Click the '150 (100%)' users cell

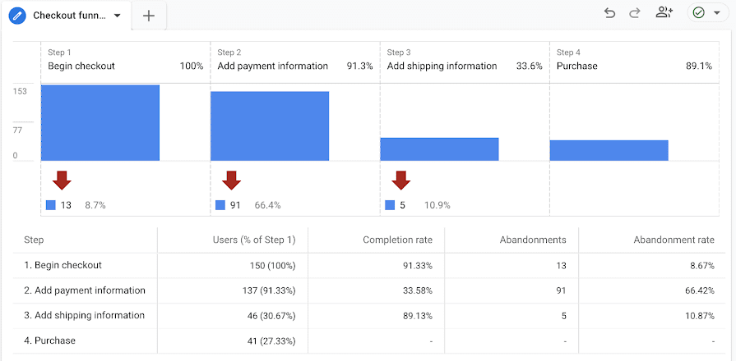272,266
